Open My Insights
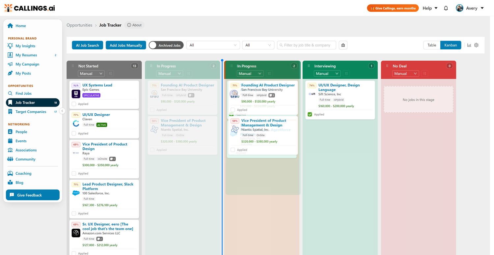The height and width of the screenshot is (255, 494). click(x=25, y=46)
